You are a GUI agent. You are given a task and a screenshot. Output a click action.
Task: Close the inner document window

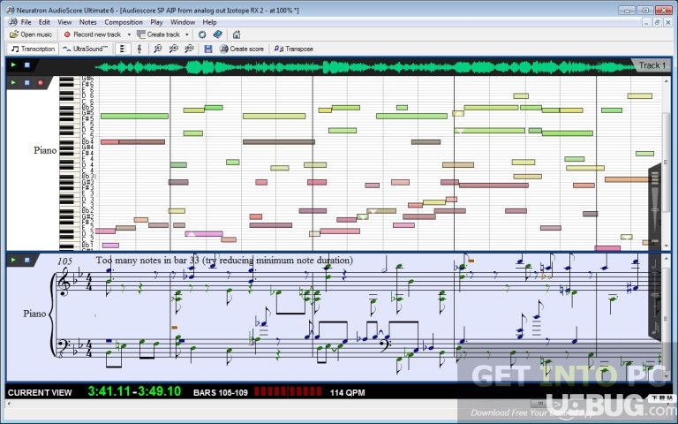[x=667, y=22]
